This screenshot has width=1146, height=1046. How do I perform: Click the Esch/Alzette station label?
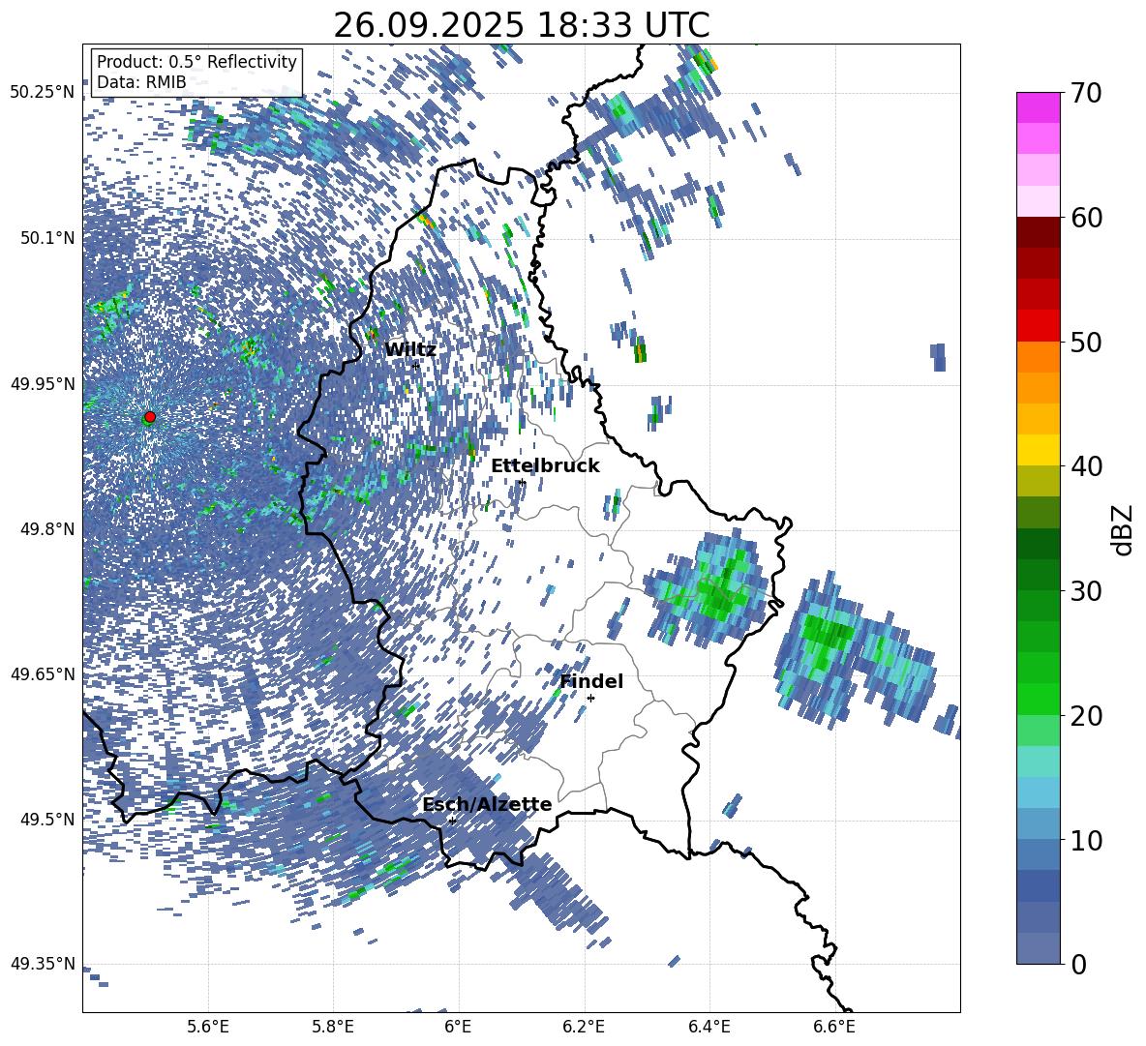click(x=487, y=805)
